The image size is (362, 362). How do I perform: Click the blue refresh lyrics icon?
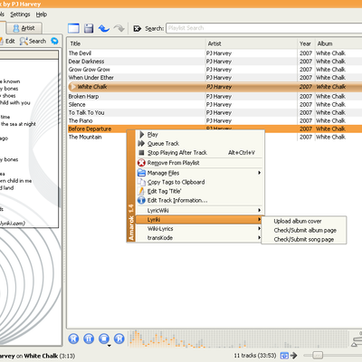tap(54, 41)
